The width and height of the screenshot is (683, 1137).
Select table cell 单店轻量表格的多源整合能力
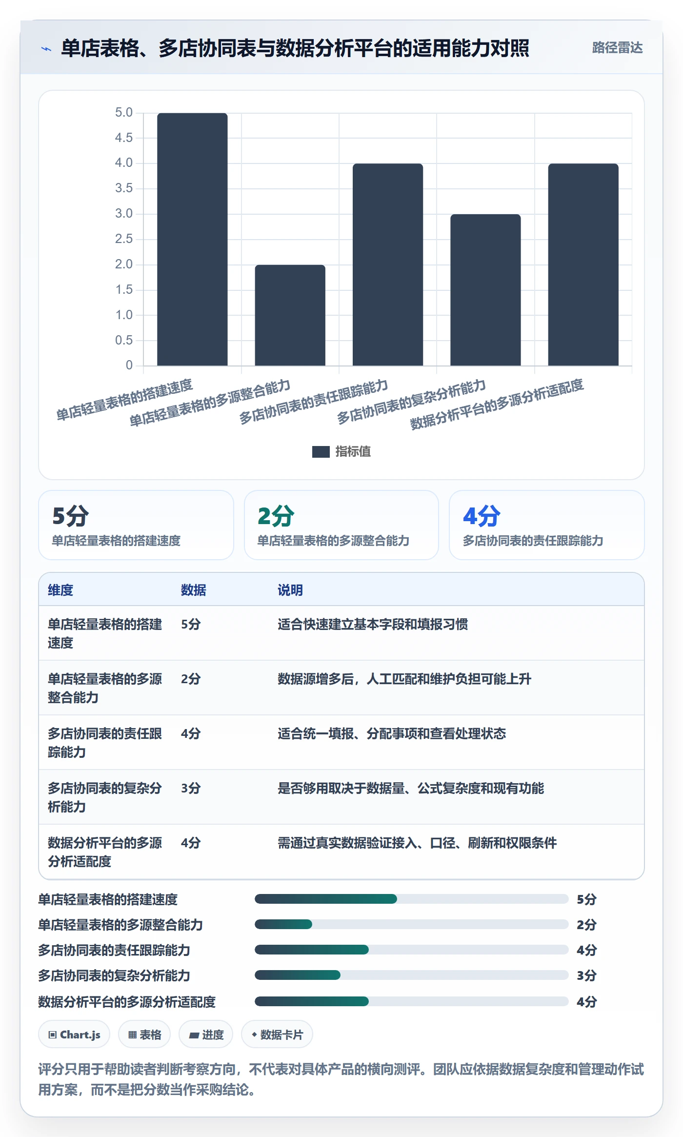[x=105, y=688]
